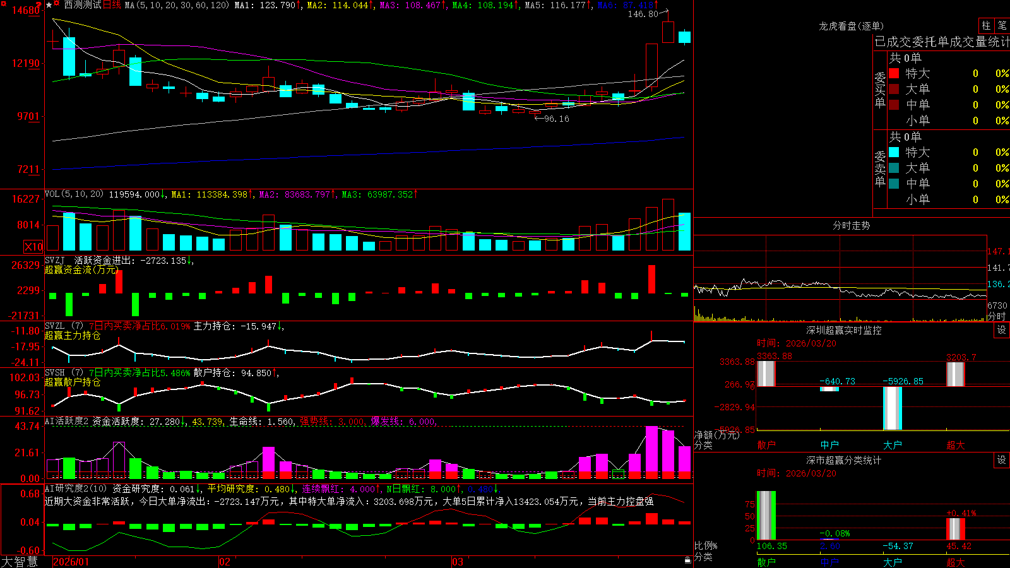The image size is (1010, 568).
Task: Click the red gear icon next to the star
Action: pyautogui.click(x=56, y=3)
